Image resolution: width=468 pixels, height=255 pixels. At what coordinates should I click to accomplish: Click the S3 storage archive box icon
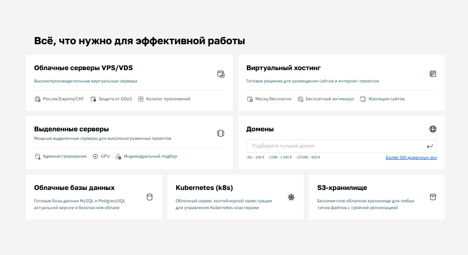(433, 197)
